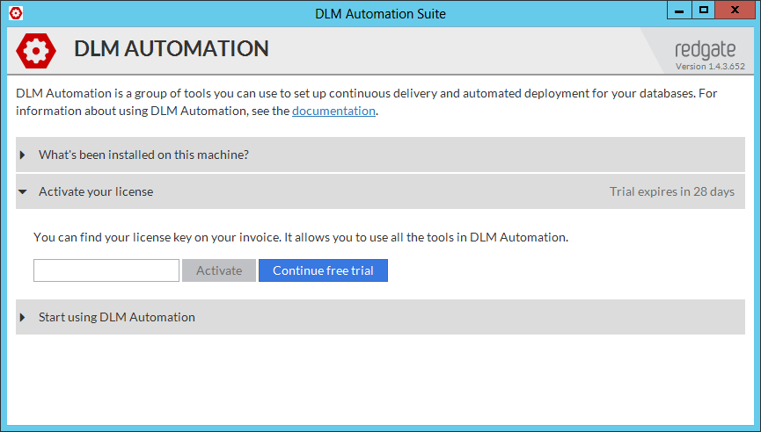The width and height of the screenshot is (761, 432).
Task: Click the "Trial expires in 28 days" label
Action: pos(671,191)
